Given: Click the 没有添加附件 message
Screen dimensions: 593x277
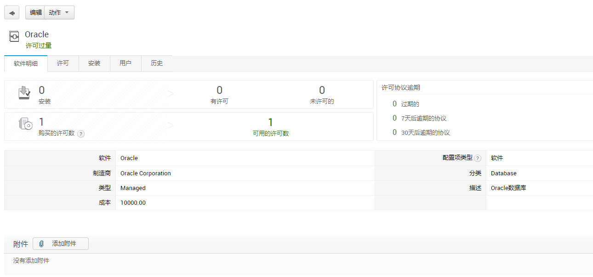Looking at the screenshot, I should tap(31, 261).
